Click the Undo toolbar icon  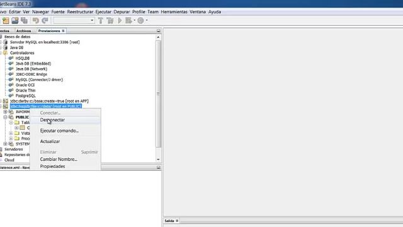36,20
